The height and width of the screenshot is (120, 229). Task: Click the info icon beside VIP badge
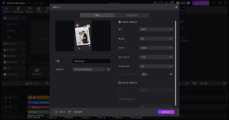(149, 74)
